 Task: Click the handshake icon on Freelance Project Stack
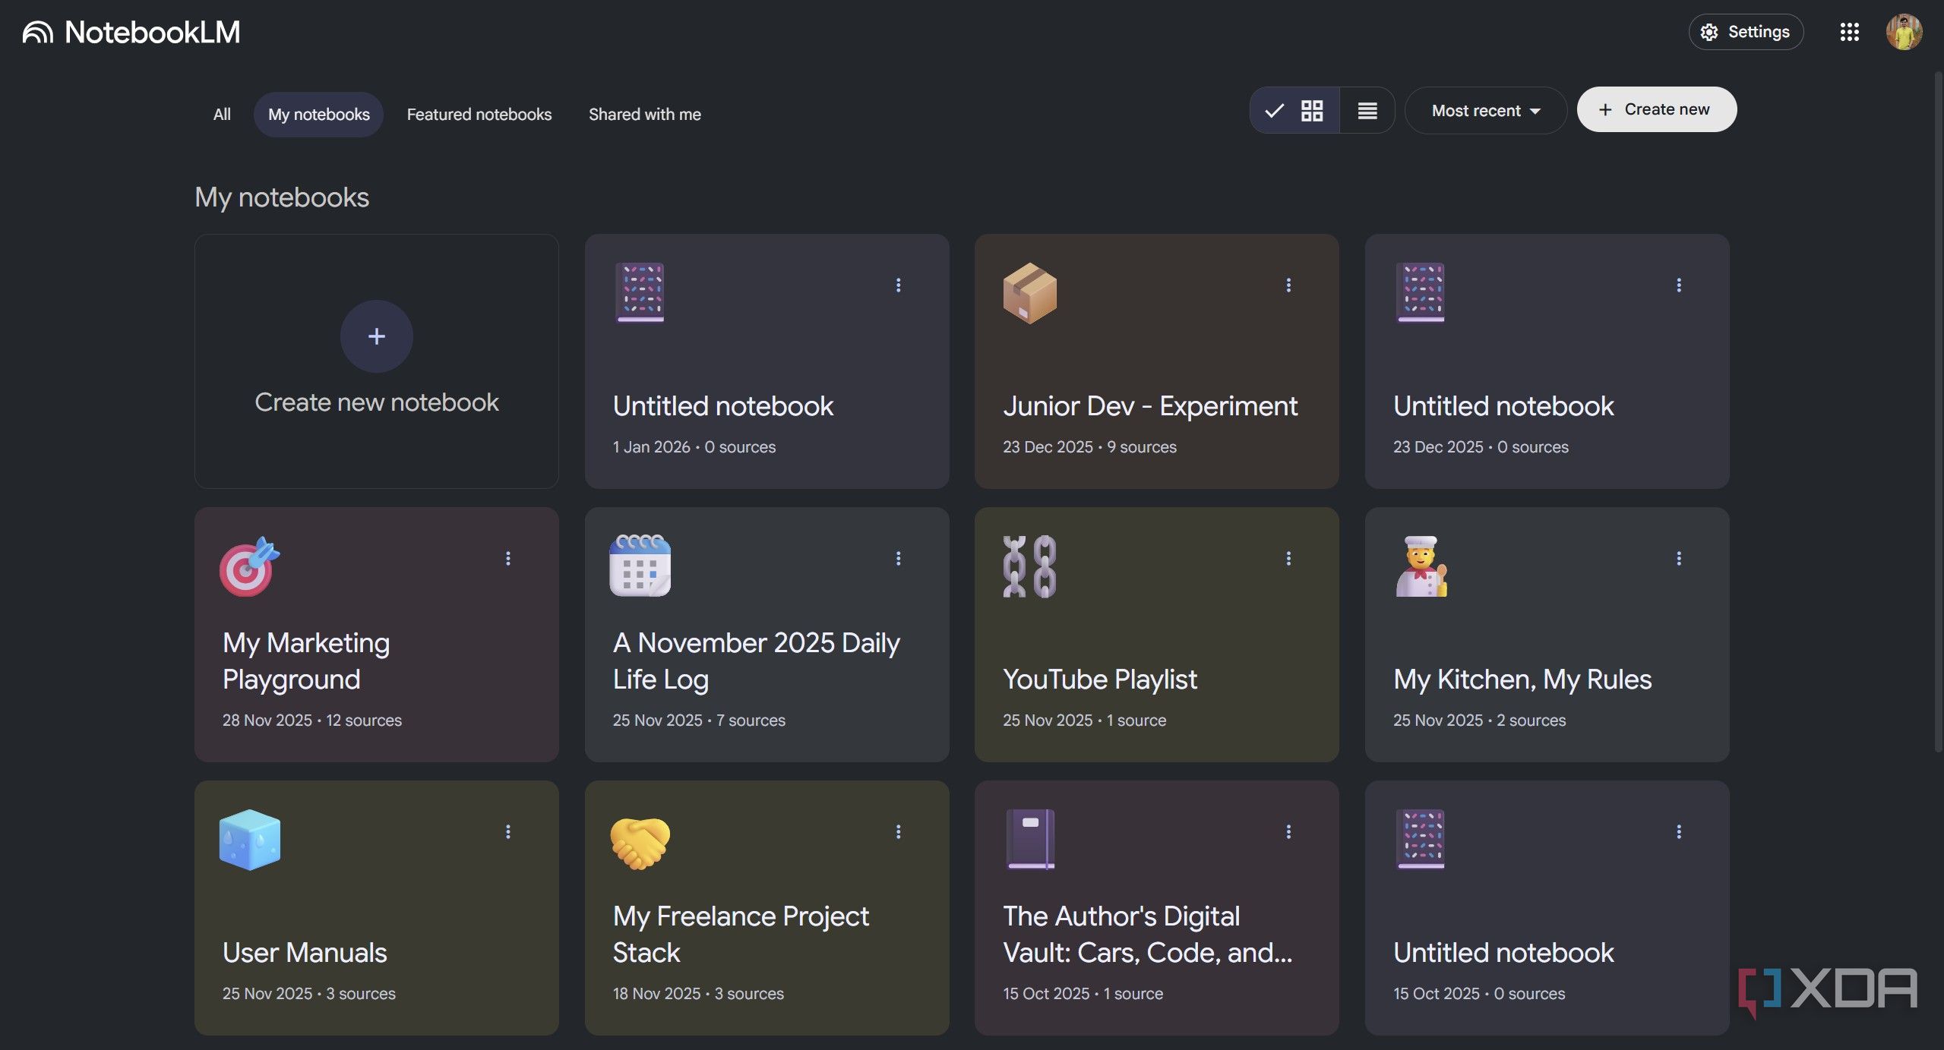tap(640, 841)
